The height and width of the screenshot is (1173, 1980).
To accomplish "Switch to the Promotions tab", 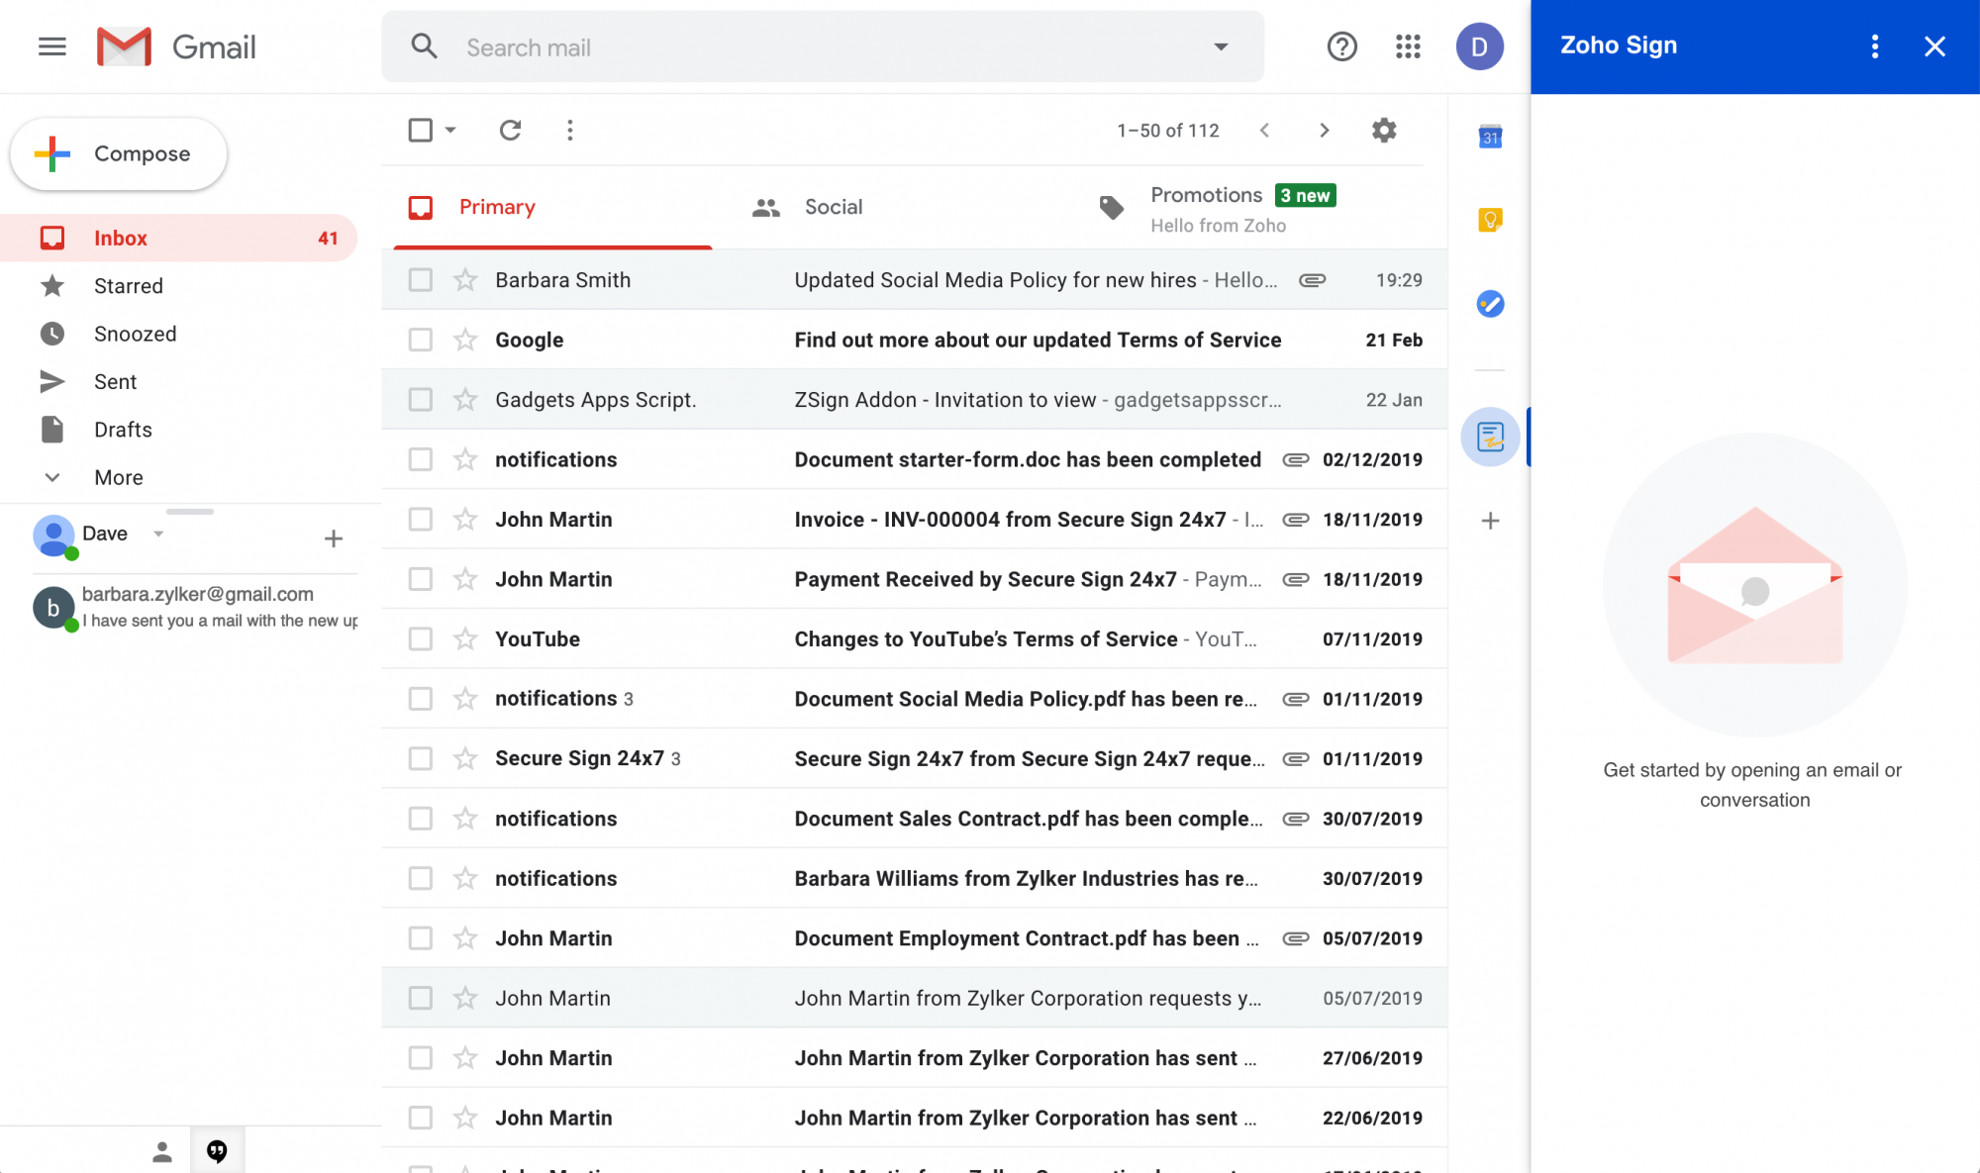I will click(1206, 195).
